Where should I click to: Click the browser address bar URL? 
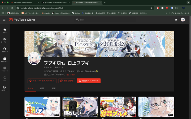coord(42,8)
